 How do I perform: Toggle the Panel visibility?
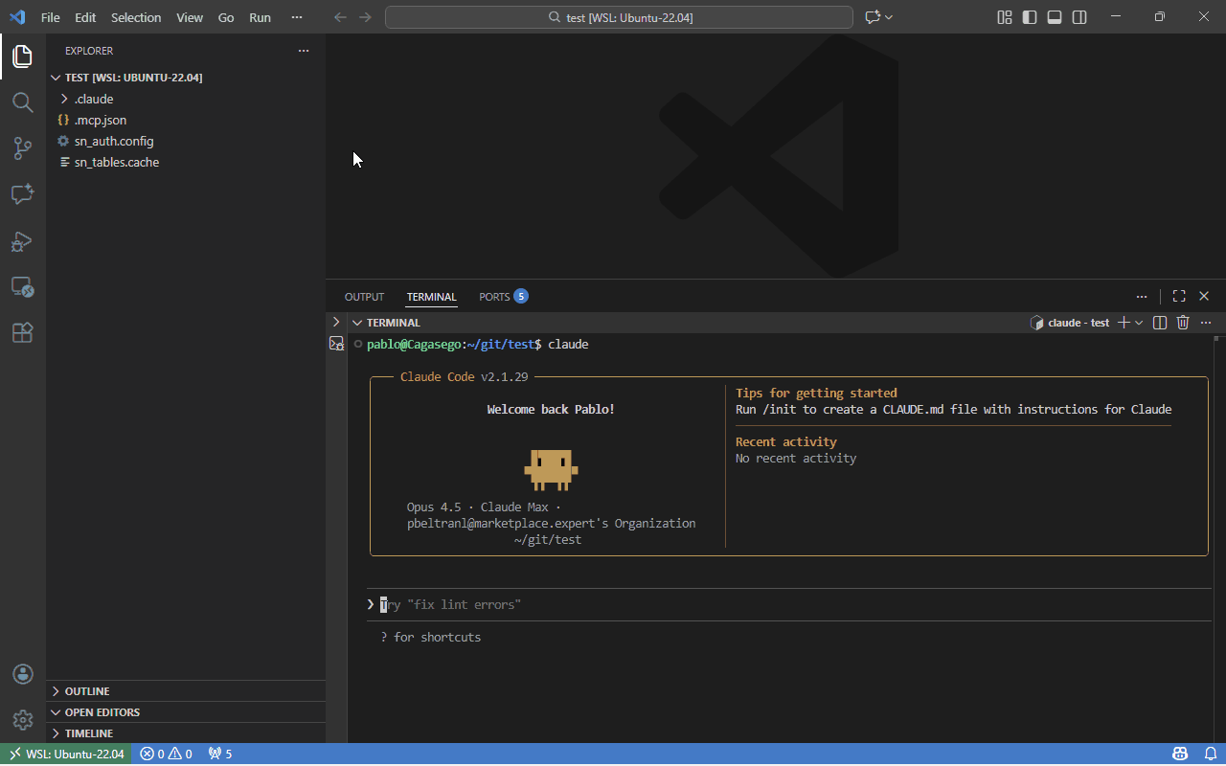tap(1055, 16)
